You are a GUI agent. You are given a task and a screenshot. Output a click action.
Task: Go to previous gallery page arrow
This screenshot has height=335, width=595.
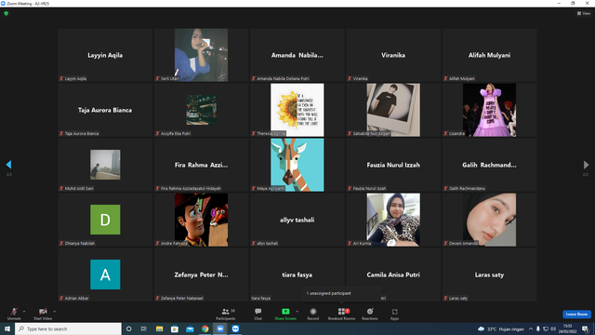click(x=8, y=165)
